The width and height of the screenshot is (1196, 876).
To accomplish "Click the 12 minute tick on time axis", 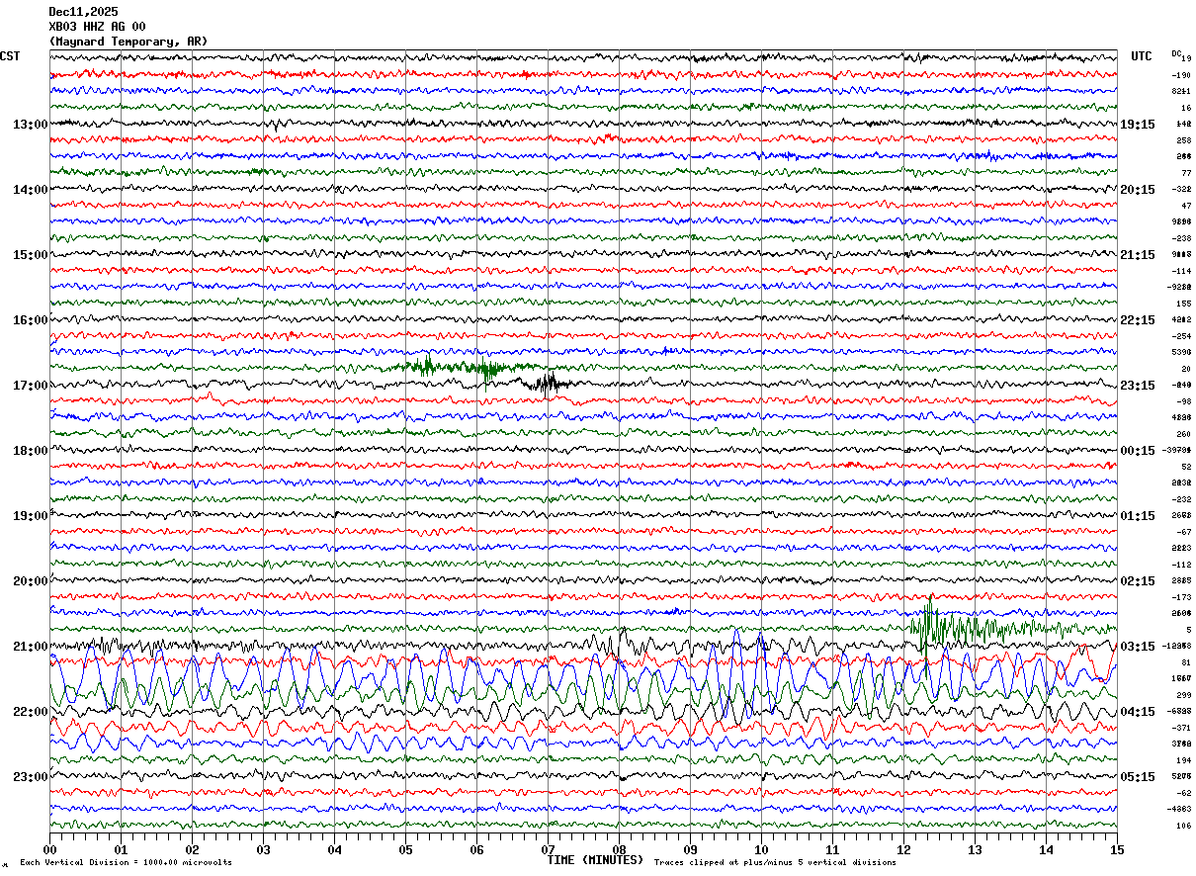I will 903,849.
